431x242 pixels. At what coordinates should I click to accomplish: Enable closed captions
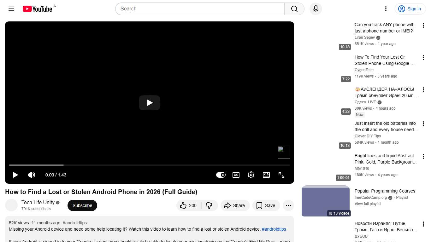pyautogui.click(x=236, y=175)
